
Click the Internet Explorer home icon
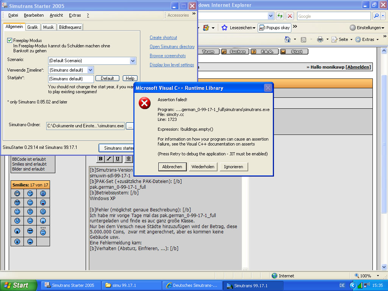coord(288,39)
